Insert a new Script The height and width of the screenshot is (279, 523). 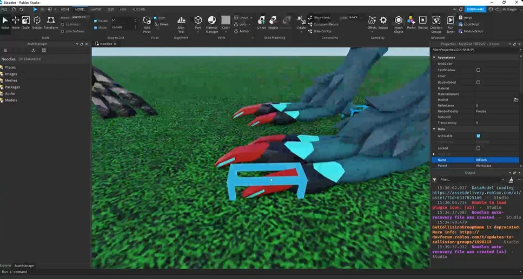pos(466,17)
